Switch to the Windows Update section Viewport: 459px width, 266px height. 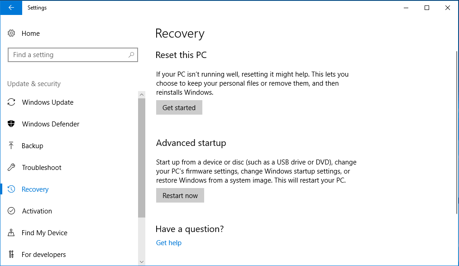click(x=48, y=102)
